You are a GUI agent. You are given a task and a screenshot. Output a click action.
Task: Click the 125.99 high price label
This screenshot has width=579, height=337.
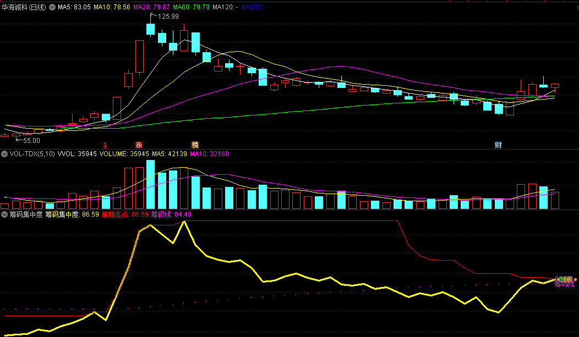tap(168, 16)
